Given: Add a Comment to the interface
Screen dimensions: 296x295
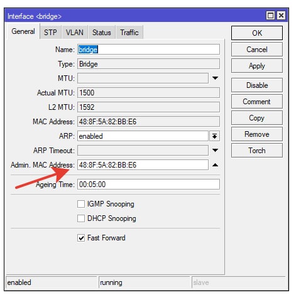Looking at the screenshot, I should 257,102.
